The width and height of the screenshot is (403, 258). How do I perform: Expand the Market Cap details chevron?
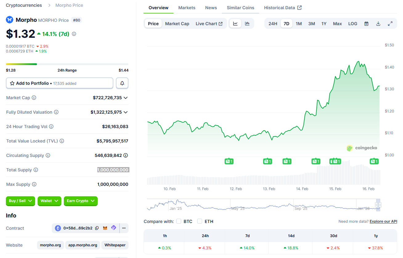(x=126, y=98)
